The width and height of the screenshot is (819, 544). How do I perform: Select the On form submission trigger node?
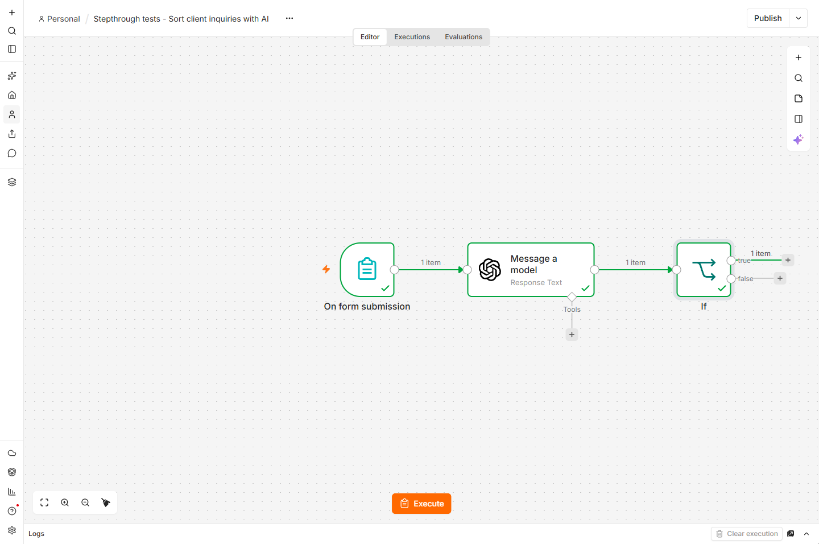coord(367,270)
